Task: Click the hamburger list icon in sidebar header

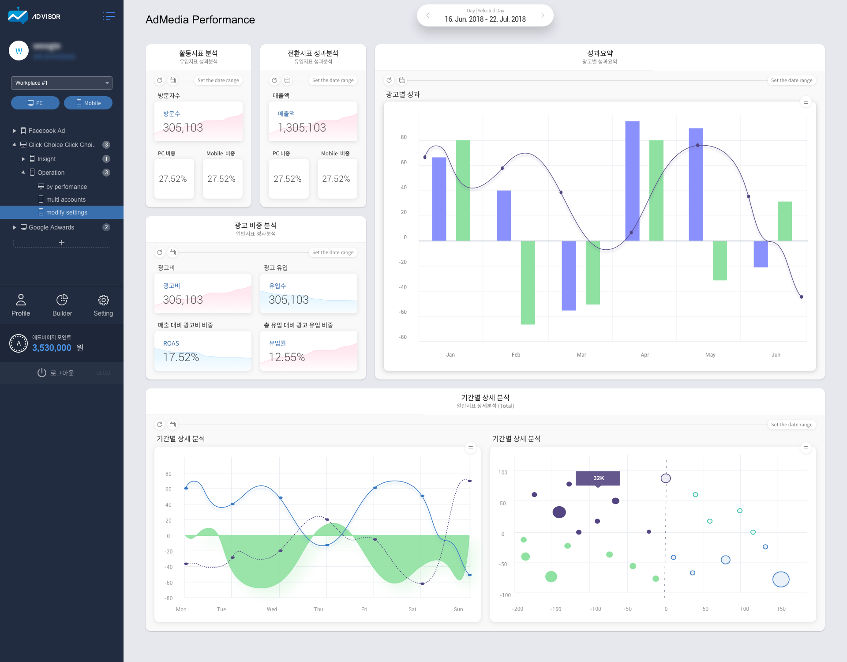Action: [108, 16]
